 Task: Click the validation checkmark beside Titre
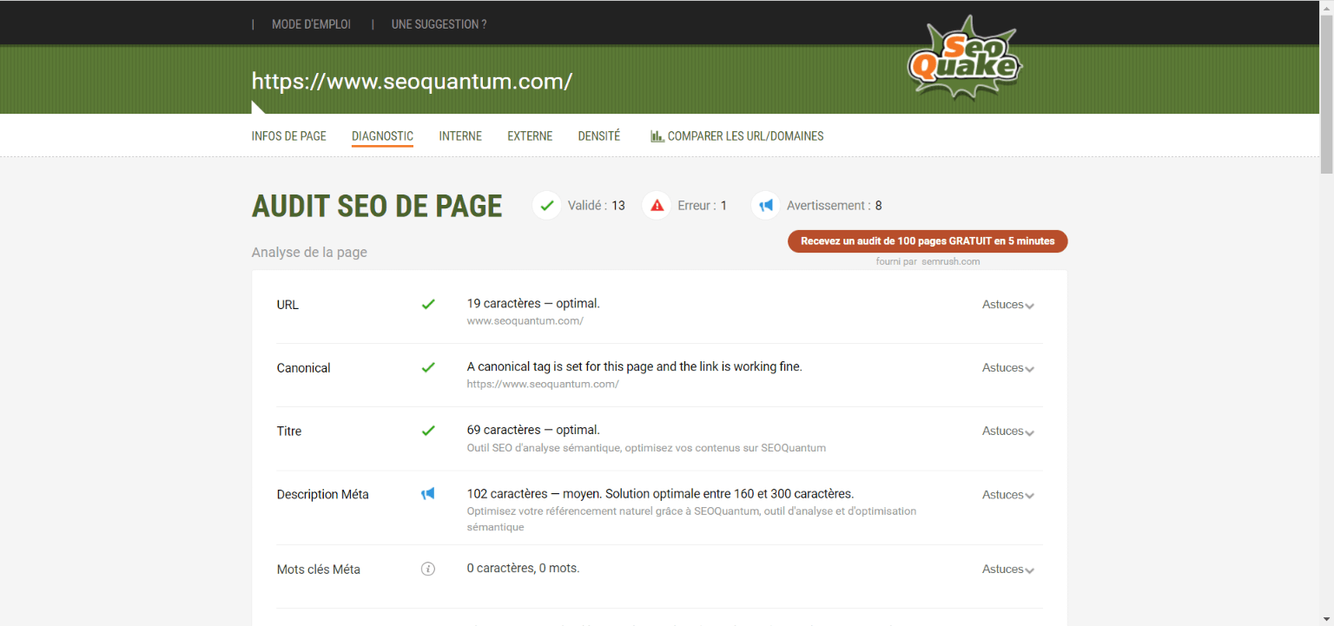pyautogui.click(x=428, y=431)
